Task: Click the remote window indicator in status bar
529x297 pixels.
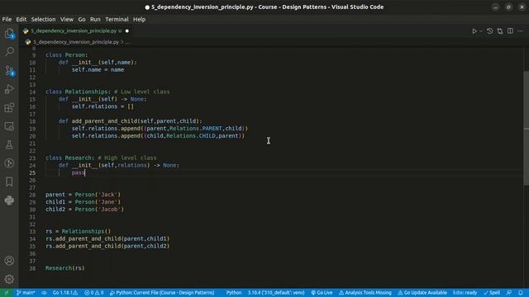Action: point(6,293)
